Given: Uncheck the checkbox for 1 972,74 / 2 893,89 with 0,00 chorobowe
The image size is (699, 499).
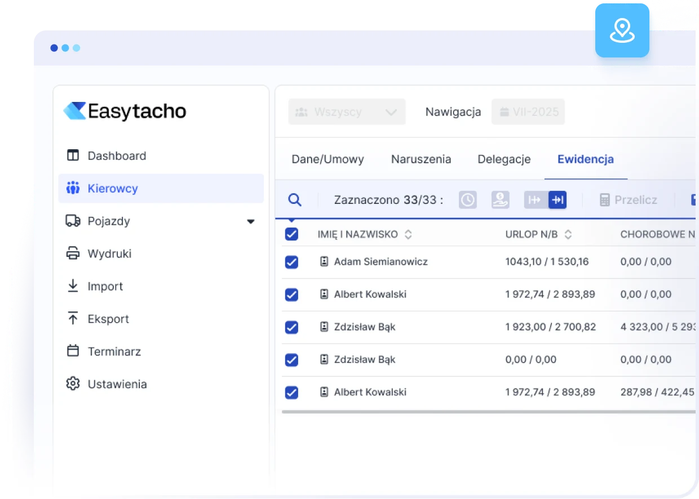Looking at the screenshot, I should 291,295.
